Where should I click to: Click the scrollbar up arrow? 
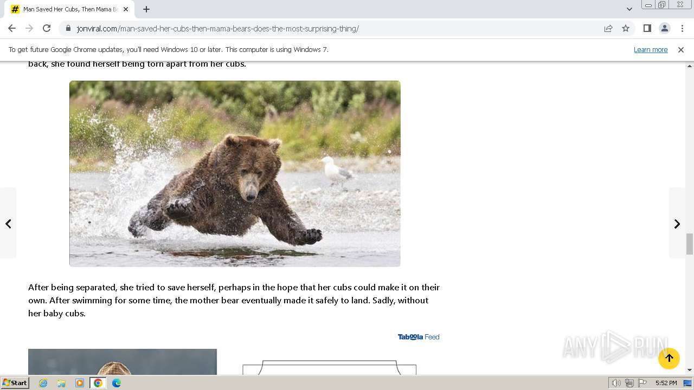pos(690,66)
